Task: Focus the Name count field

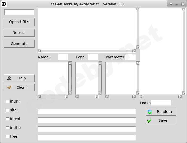Action: (63, 57)
